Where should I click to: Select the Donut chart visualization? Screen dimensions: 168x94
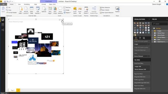coord(143,28)
